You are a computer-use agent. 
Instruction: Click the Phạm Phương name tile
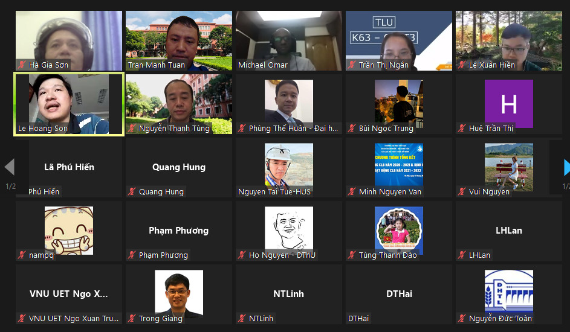(179, 231)
